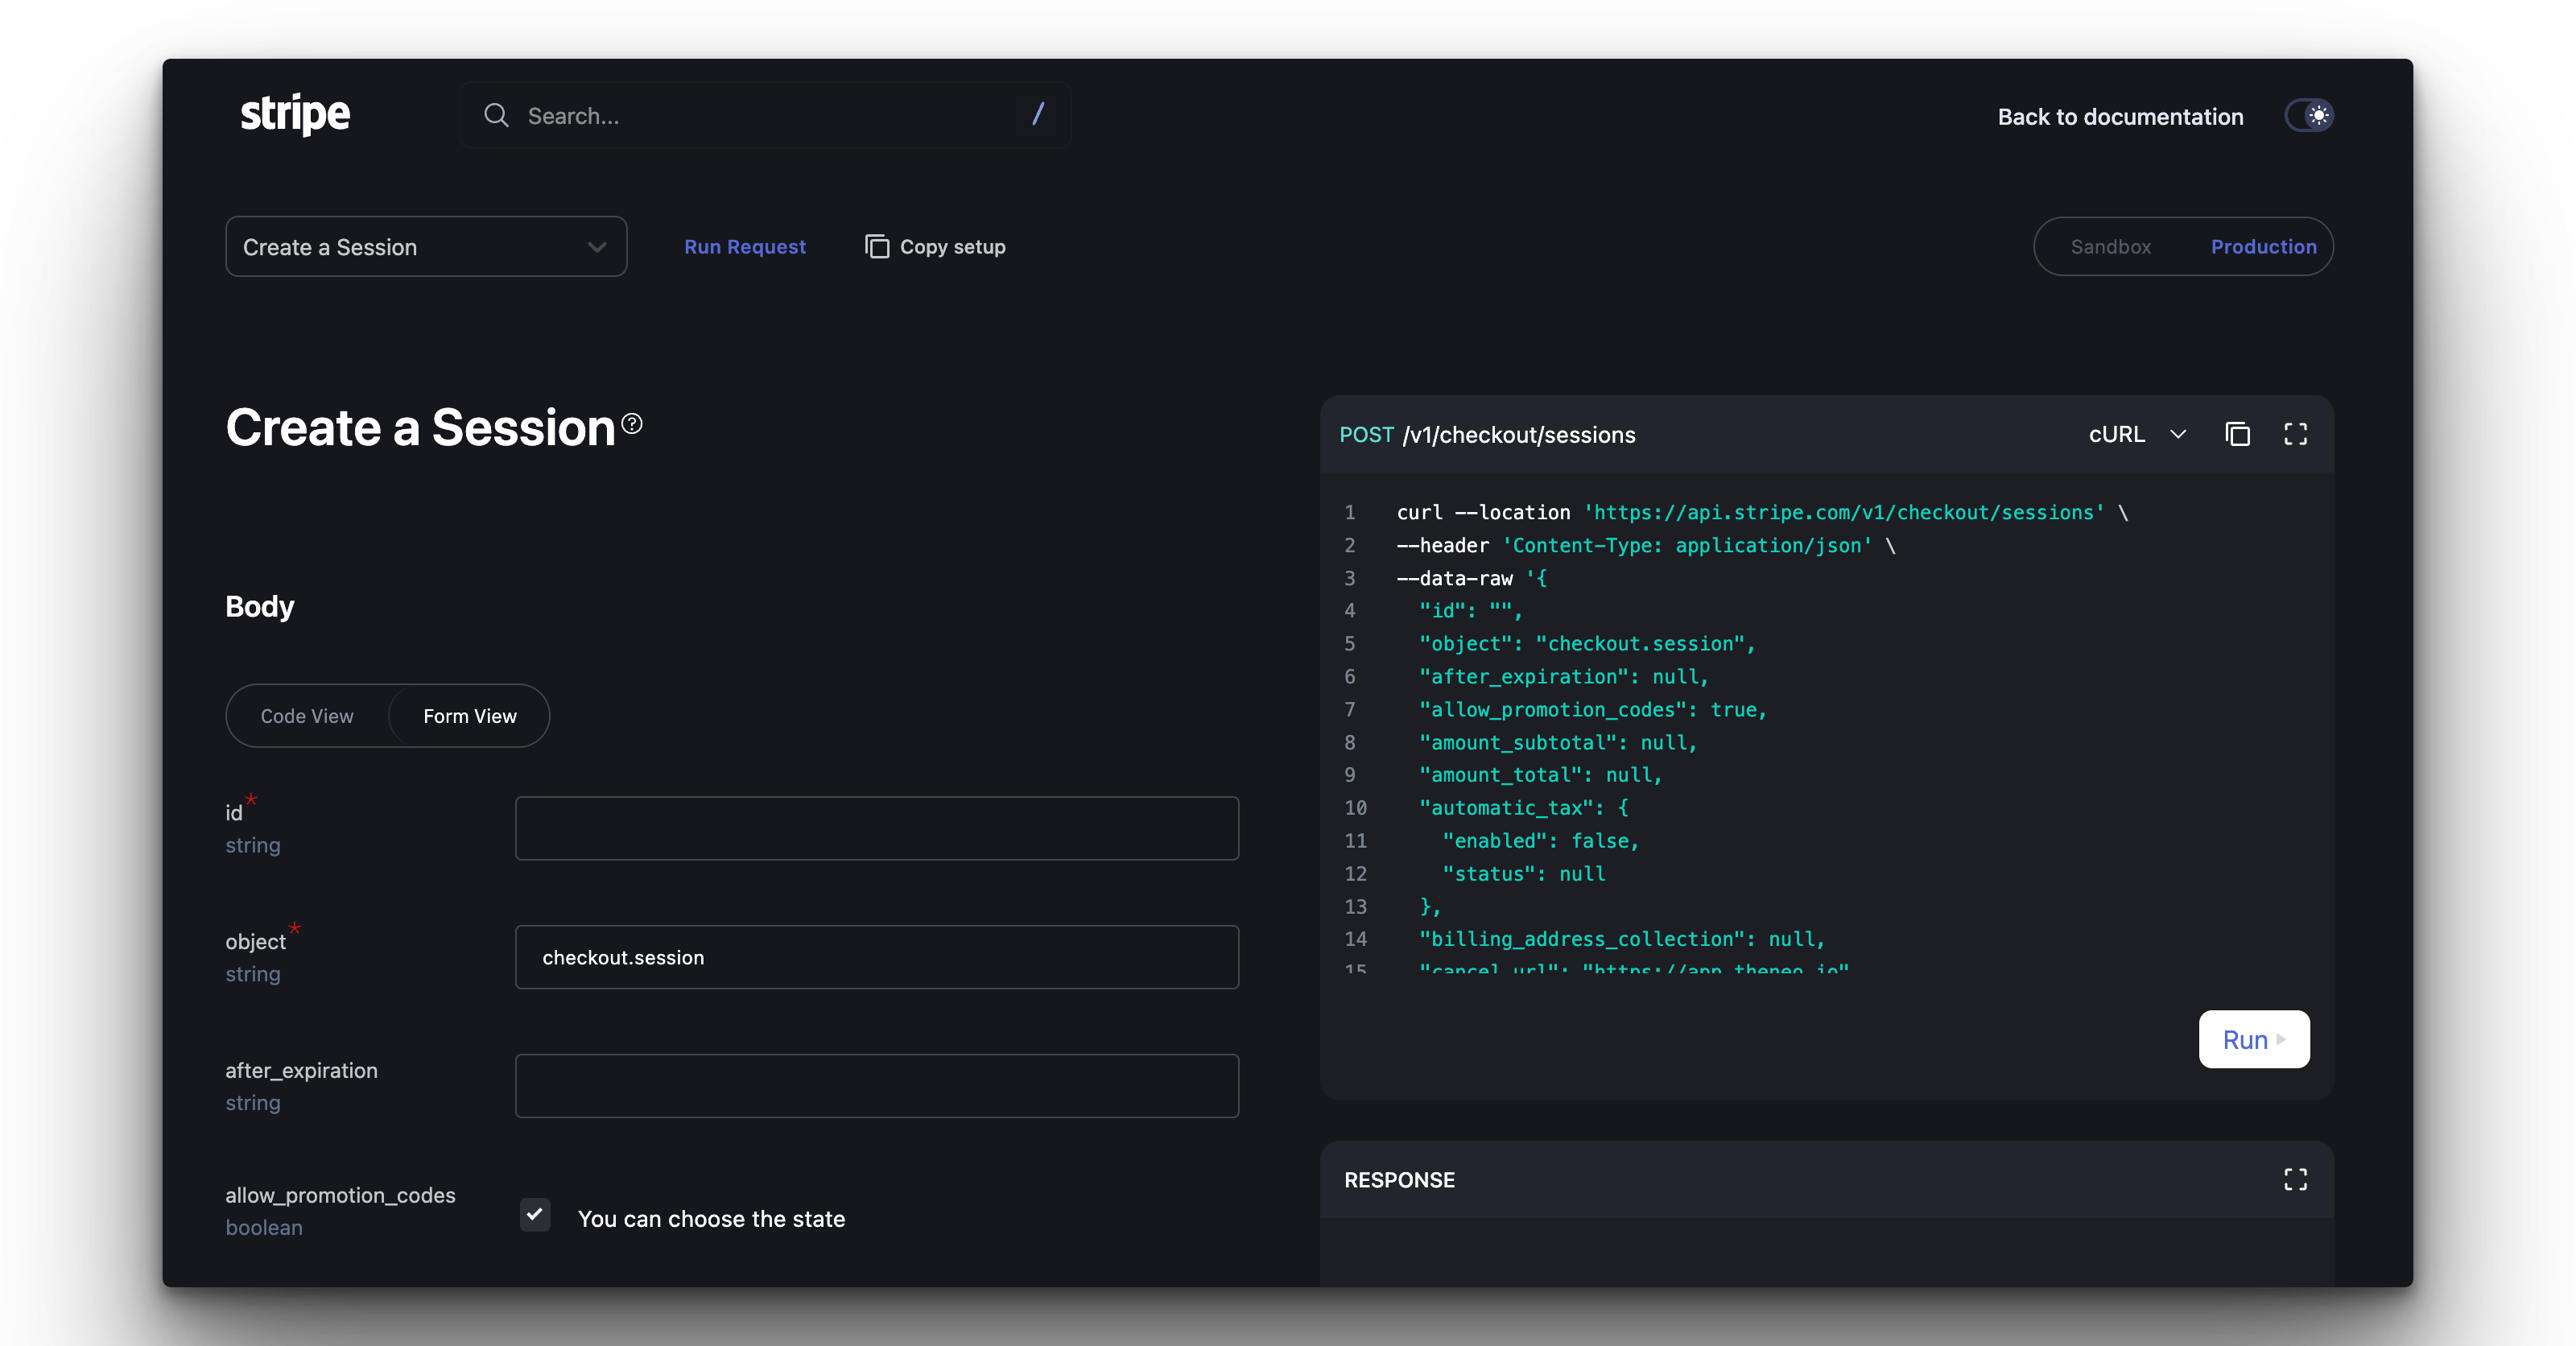Viewport: 2576px width, 1346px height.
Task: Switch environment to Sandbox
Action: (x=2110, y=247)
